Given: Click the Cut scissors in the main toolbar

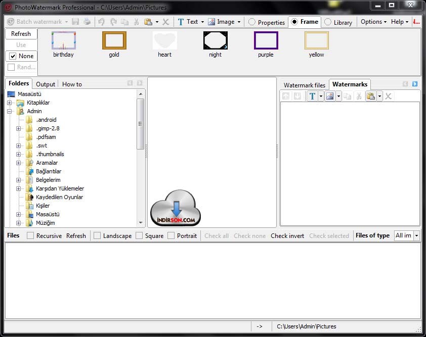Looking at the screenshot, I should (137, 22).
